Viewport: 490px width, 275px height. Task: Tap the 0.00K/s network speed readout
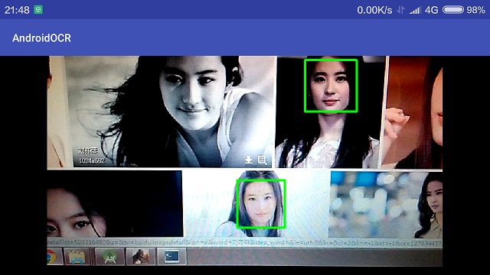(x=374, y=10)
